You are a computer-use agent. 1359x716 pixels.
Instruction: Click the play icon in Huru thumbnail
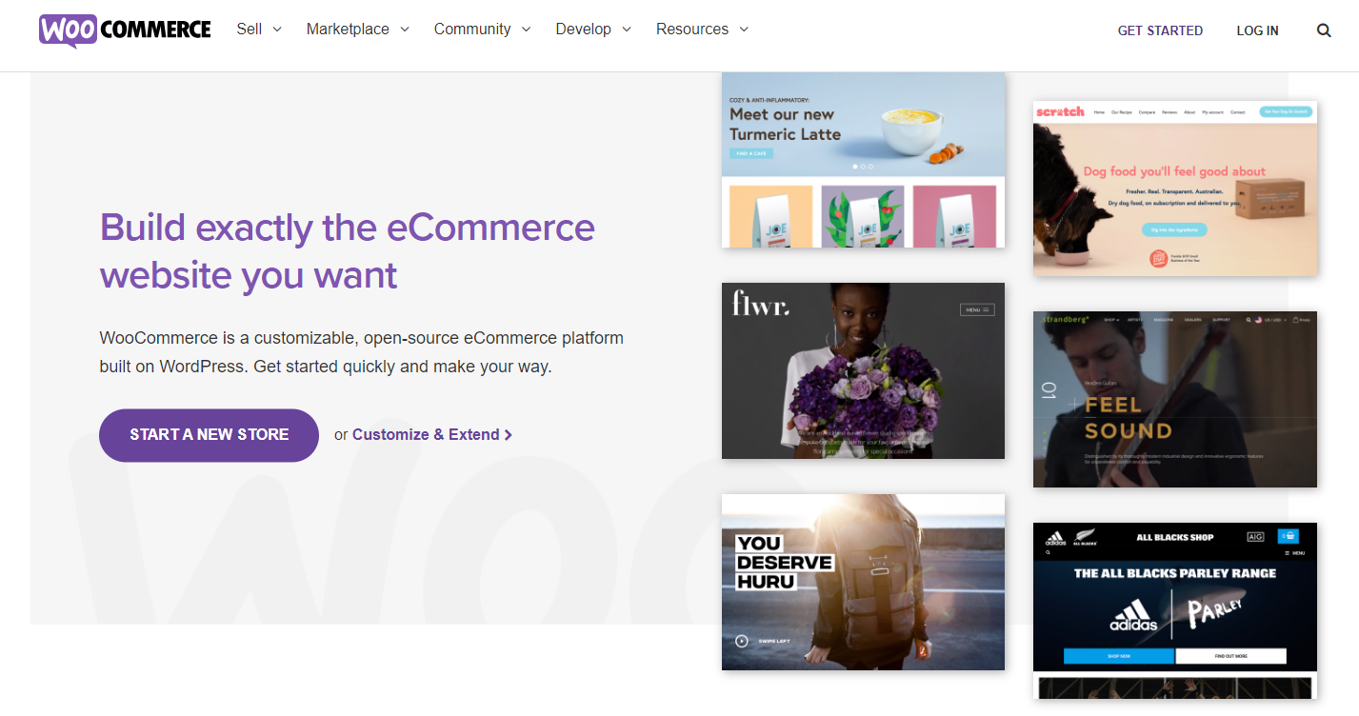(742, 641)
